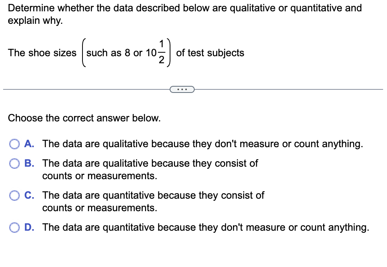
Task: Click the bold letter D label
Action: (29, 227)
